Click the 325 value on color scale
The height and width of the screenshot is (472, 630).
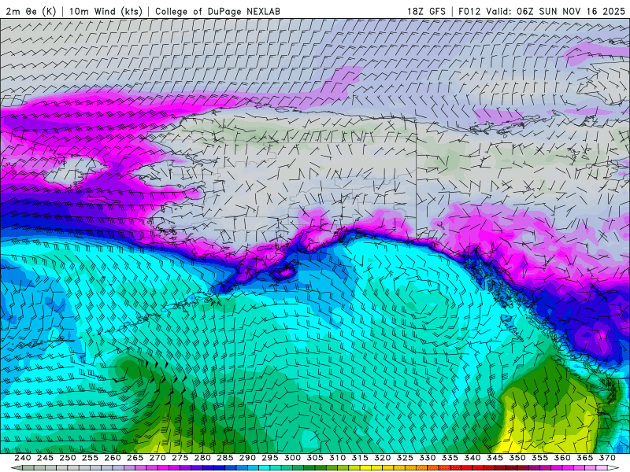pos(405,458)
